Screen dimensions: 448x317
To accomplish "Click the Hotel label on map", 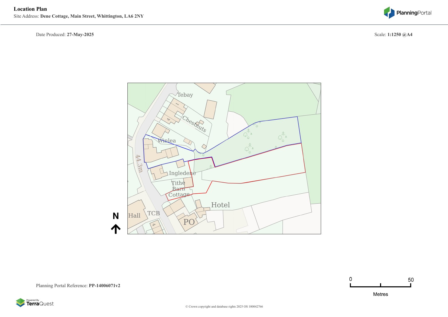I will pos(220,205).
